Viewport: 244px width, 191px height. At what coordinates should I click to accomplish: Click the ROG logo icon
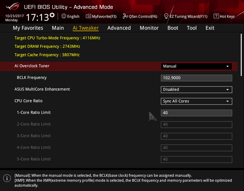tap(13, 7)
